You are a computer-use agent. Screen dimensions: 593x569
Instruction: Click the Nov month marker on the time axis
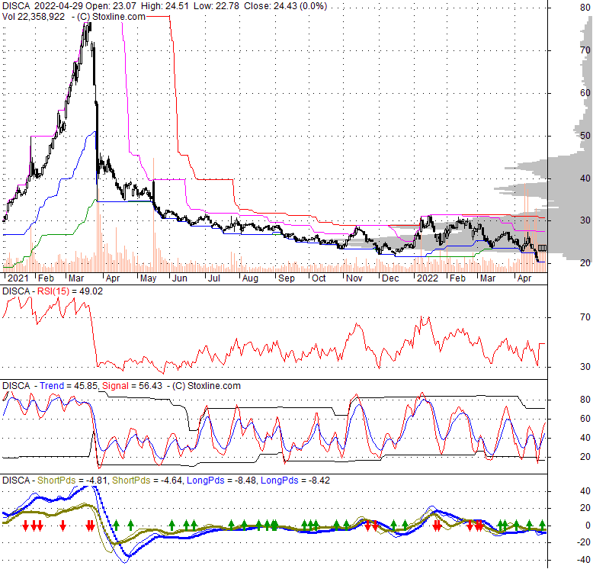[354, 279]
